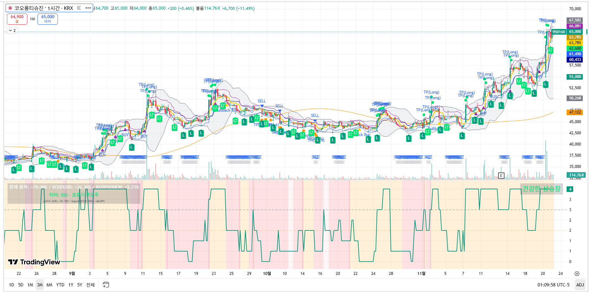Toggle the ADJ adjusted data button
The image size is (589, 292).
(x=580, y=285)
